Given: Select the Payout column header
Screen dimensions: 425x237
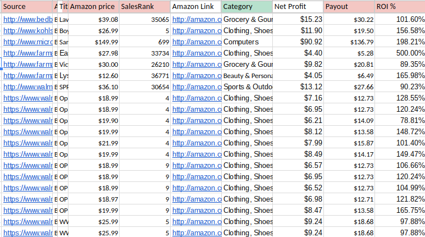Looking at the screenshot, I should coord(349,7).
